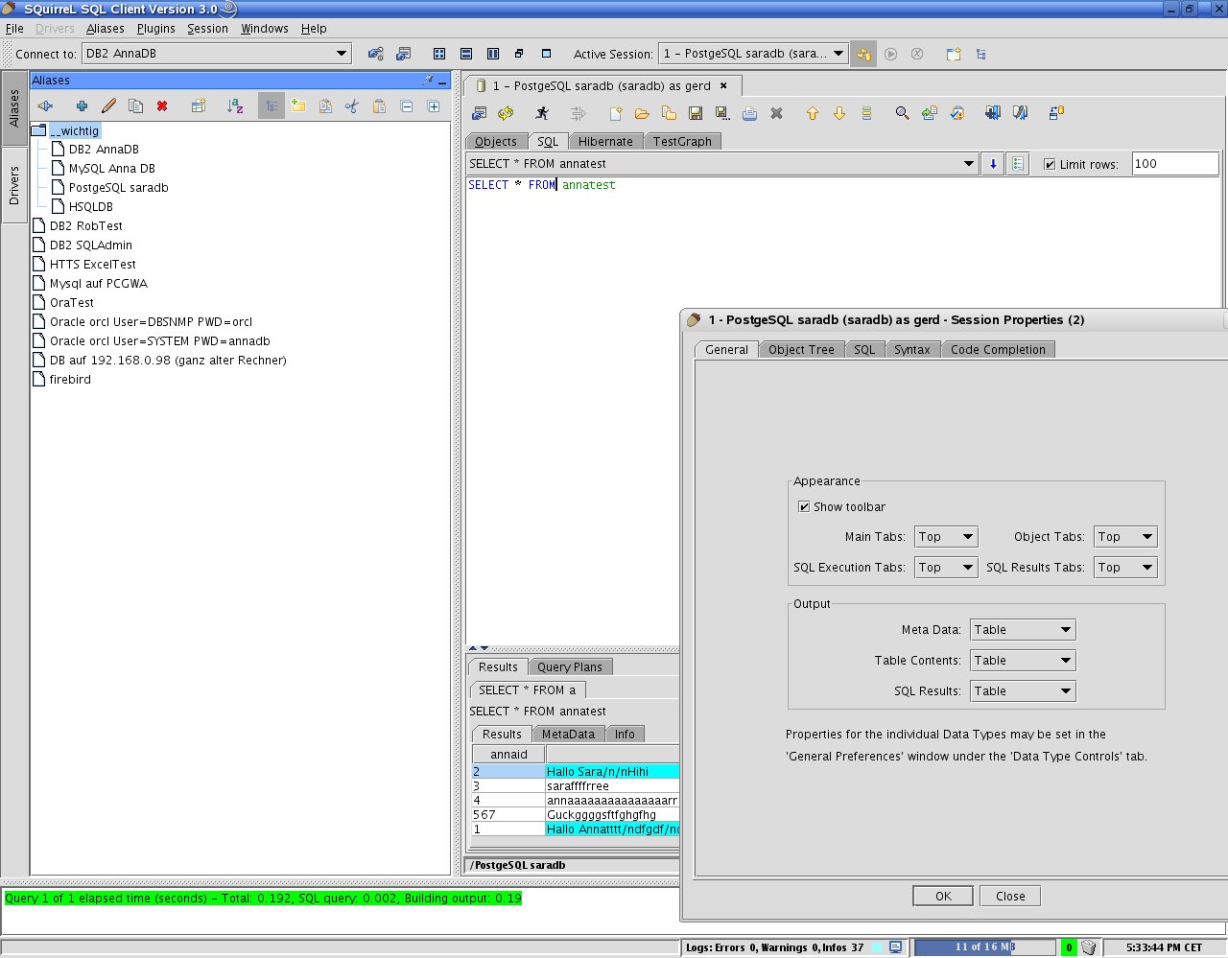Click the open file folder icon in session toolbar
Screen dimensions: 1228x958
[x=642, y=113]
